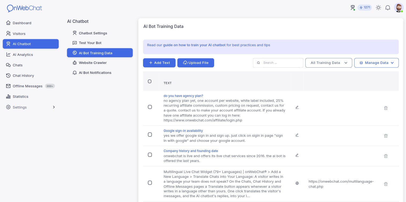Click the Test Your Bot chat icon
406x202 pixels.
click(x=75, y=43)
